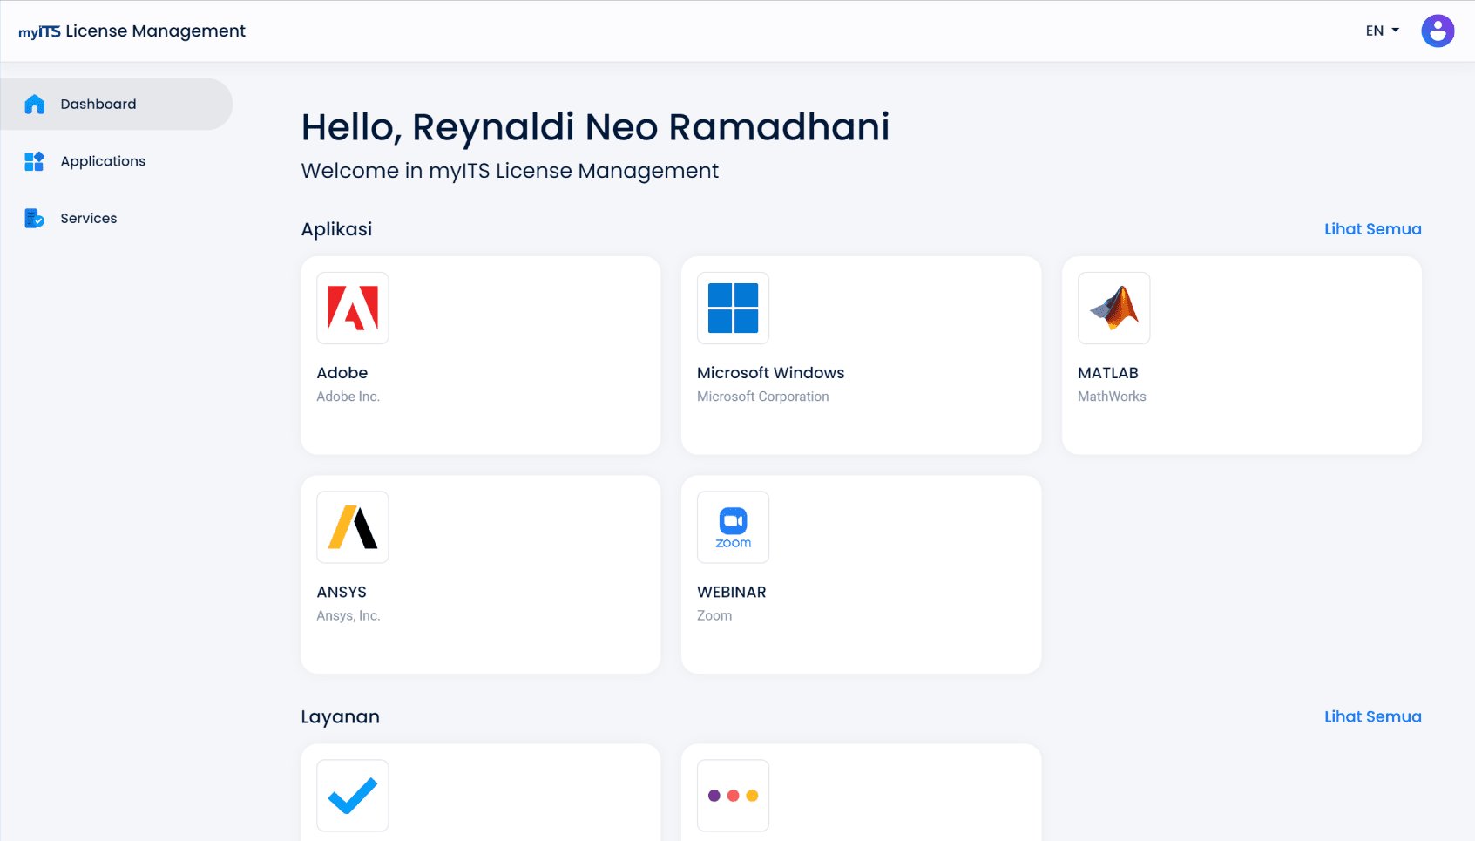Click the Adobe logo icon

[x=353, y=308]
